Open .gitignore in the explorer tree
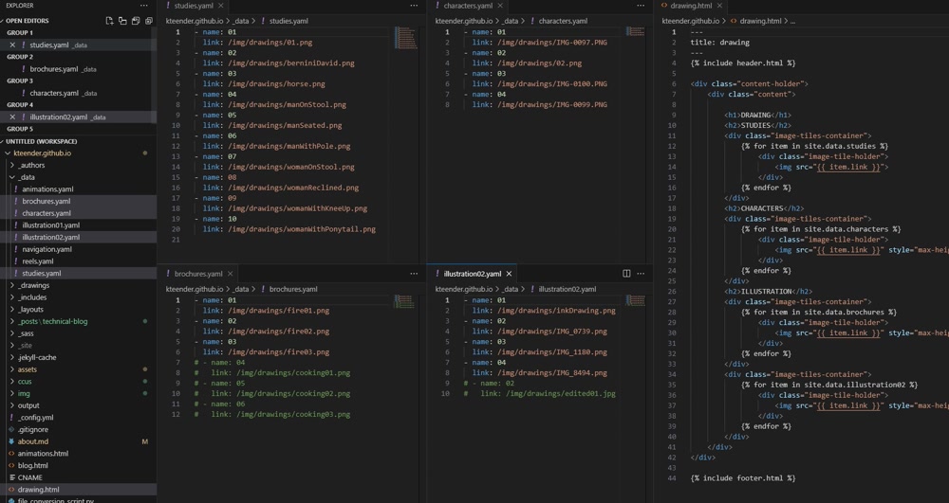Viewport: 949px width, 503px height. 32,429
